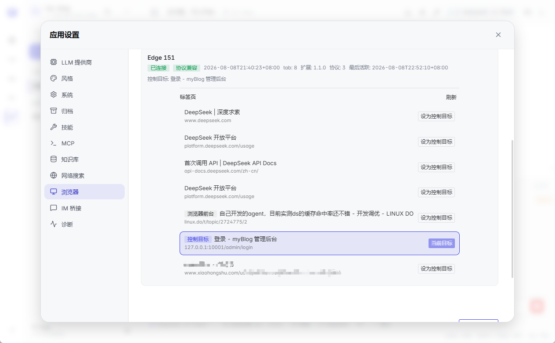Click api-docs.deepseek.com/zh-cn/ URL text

(221, 171)
